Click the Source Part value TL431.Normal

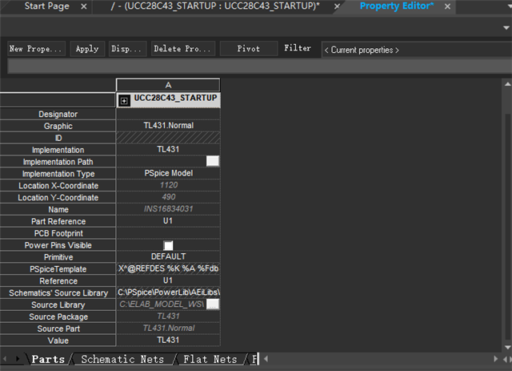168,329
